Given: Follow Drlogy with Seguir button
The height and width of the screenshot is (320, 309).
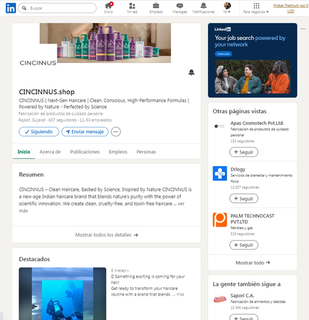Looking at the screenshot, I should pos(244,198).
